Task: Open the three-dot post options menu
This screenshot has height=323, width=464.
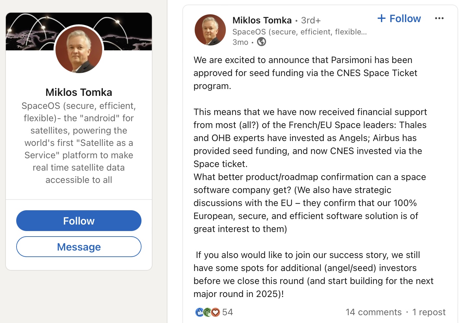Action: point(439,19)
